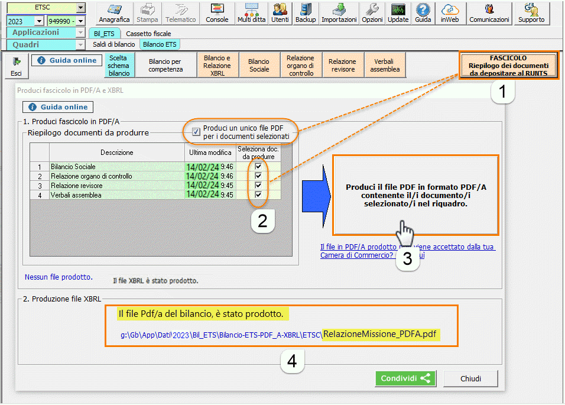
Task: Open the Guida help icon
Action: [x=423, y=14]
